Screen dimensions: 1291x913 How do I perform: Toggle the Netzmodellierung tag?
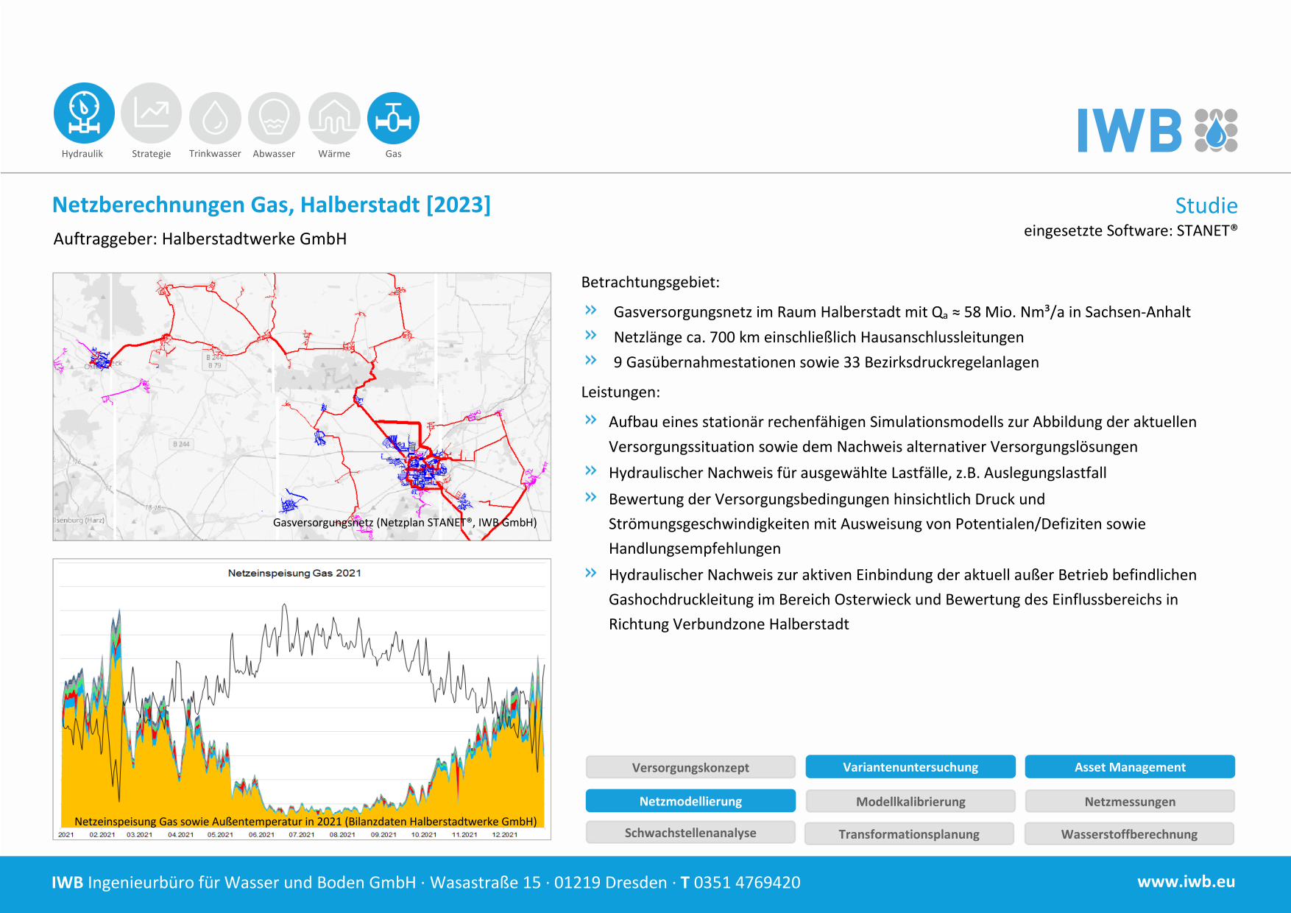click(x=690, y=801)
